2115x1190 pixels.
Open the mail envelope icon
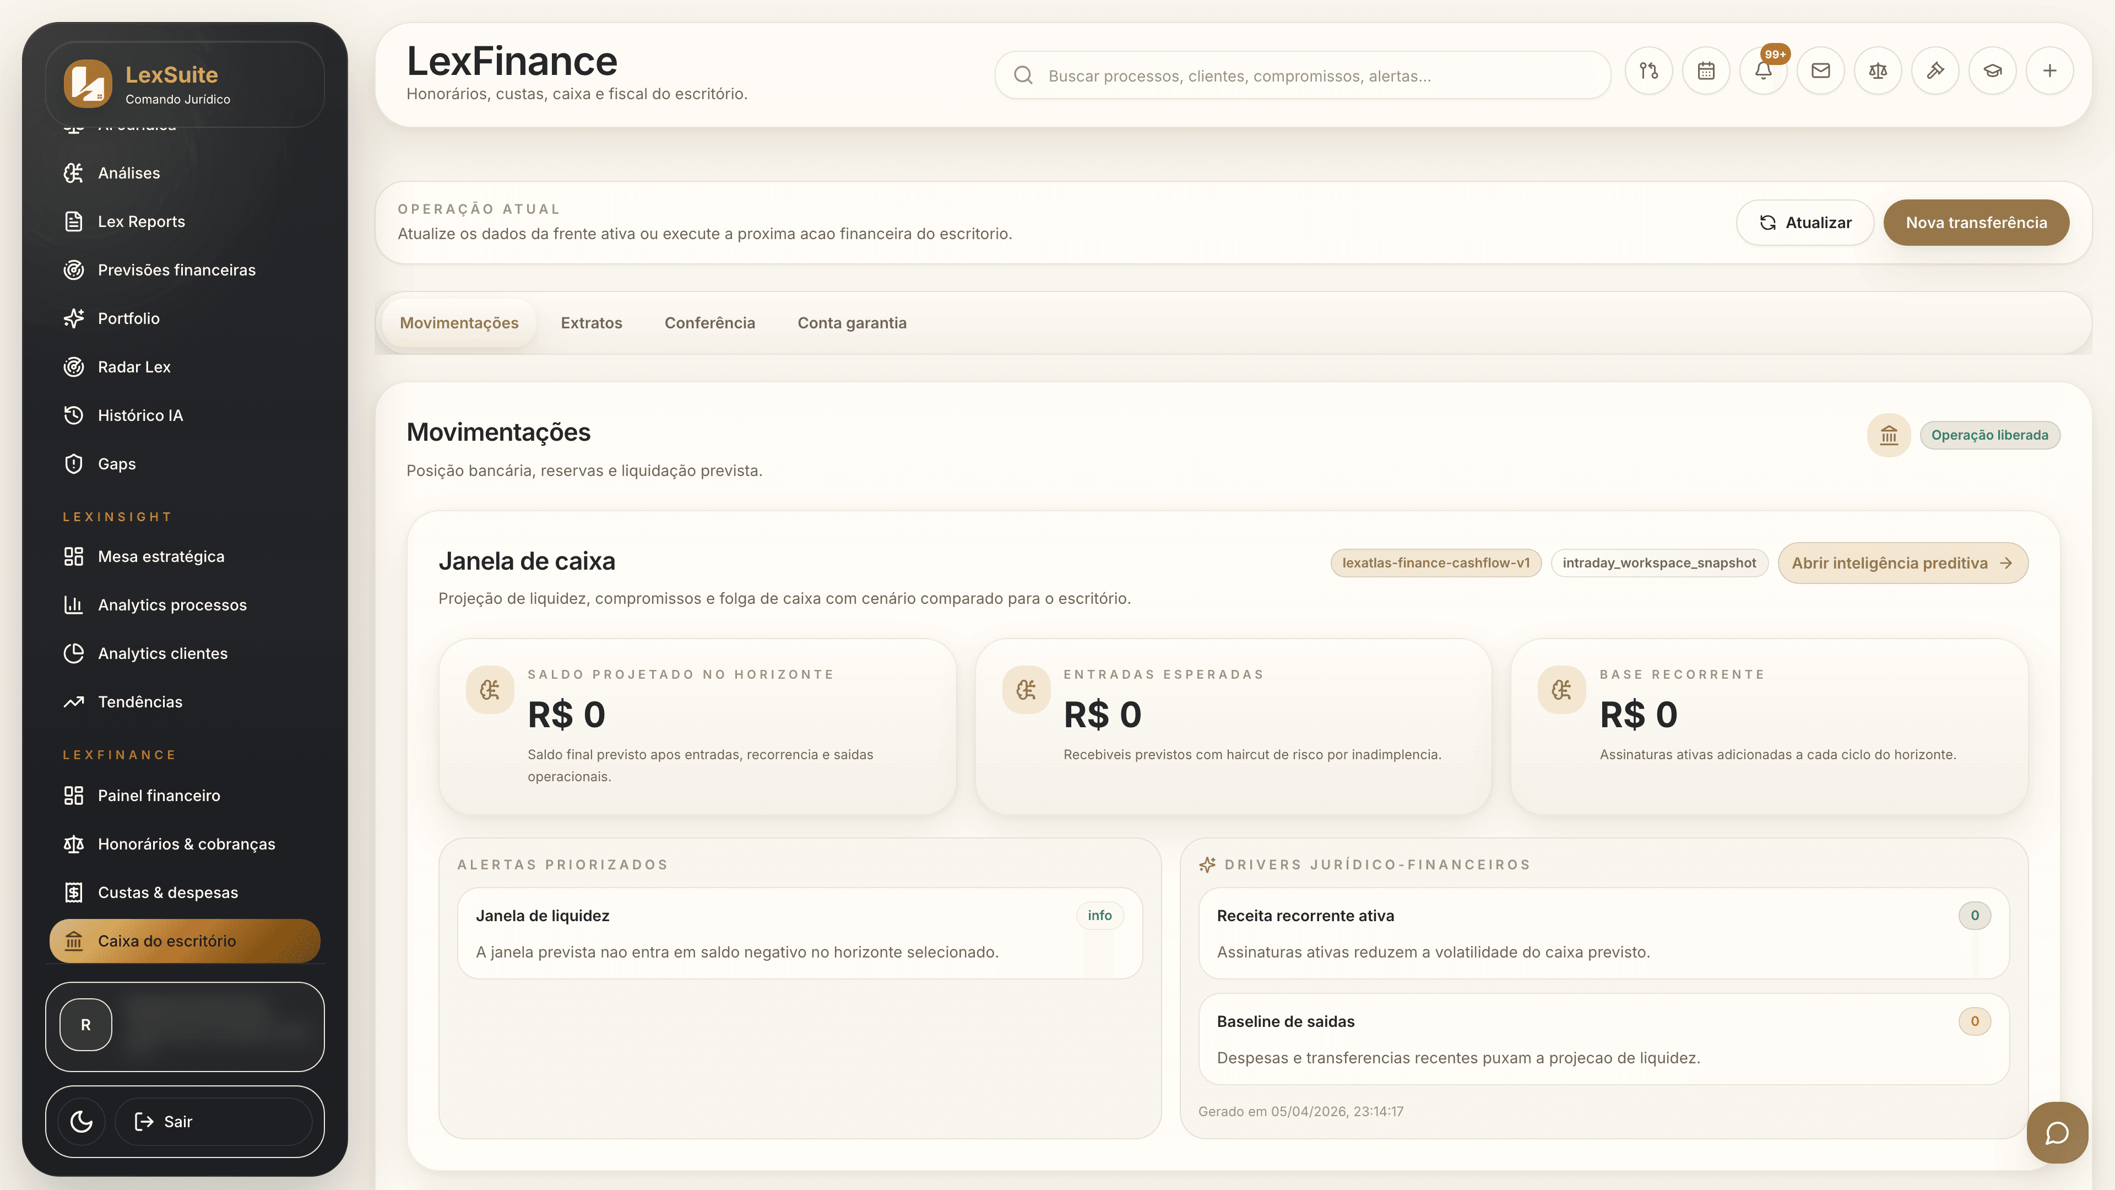(1820, 71)
